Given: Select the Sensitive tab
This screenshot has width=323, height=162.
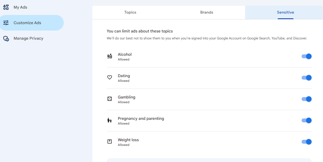Looking at the screenshot, I should pyautogui.click(x=285, y=12).
